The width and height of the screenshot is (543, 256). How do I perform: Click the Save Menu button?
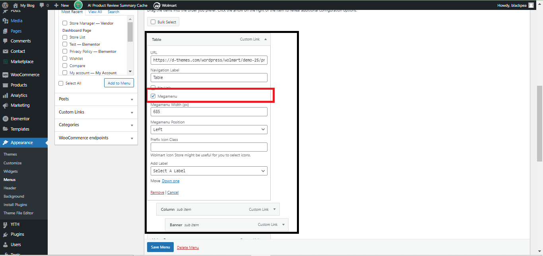(x=160, y=247)
